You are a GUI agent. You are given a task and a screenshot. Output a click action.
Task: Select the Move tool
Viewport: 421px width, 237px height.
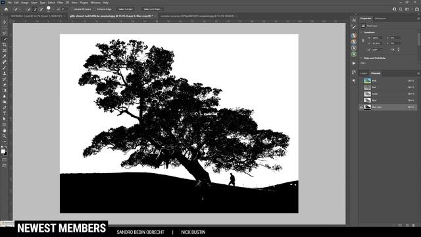coord(5,22)
